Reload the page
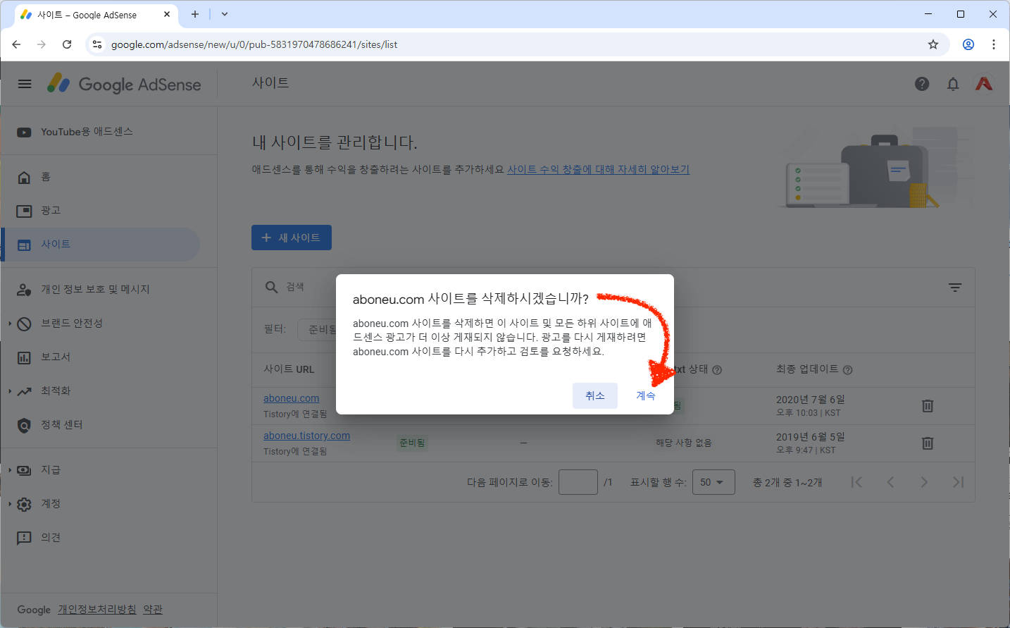Image resolution: width=1010 pixels, height=628 pixels. point(67,44)
